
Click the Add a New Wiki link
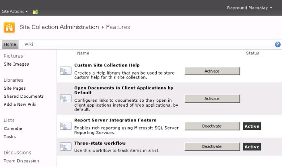(x=20, y=104)
